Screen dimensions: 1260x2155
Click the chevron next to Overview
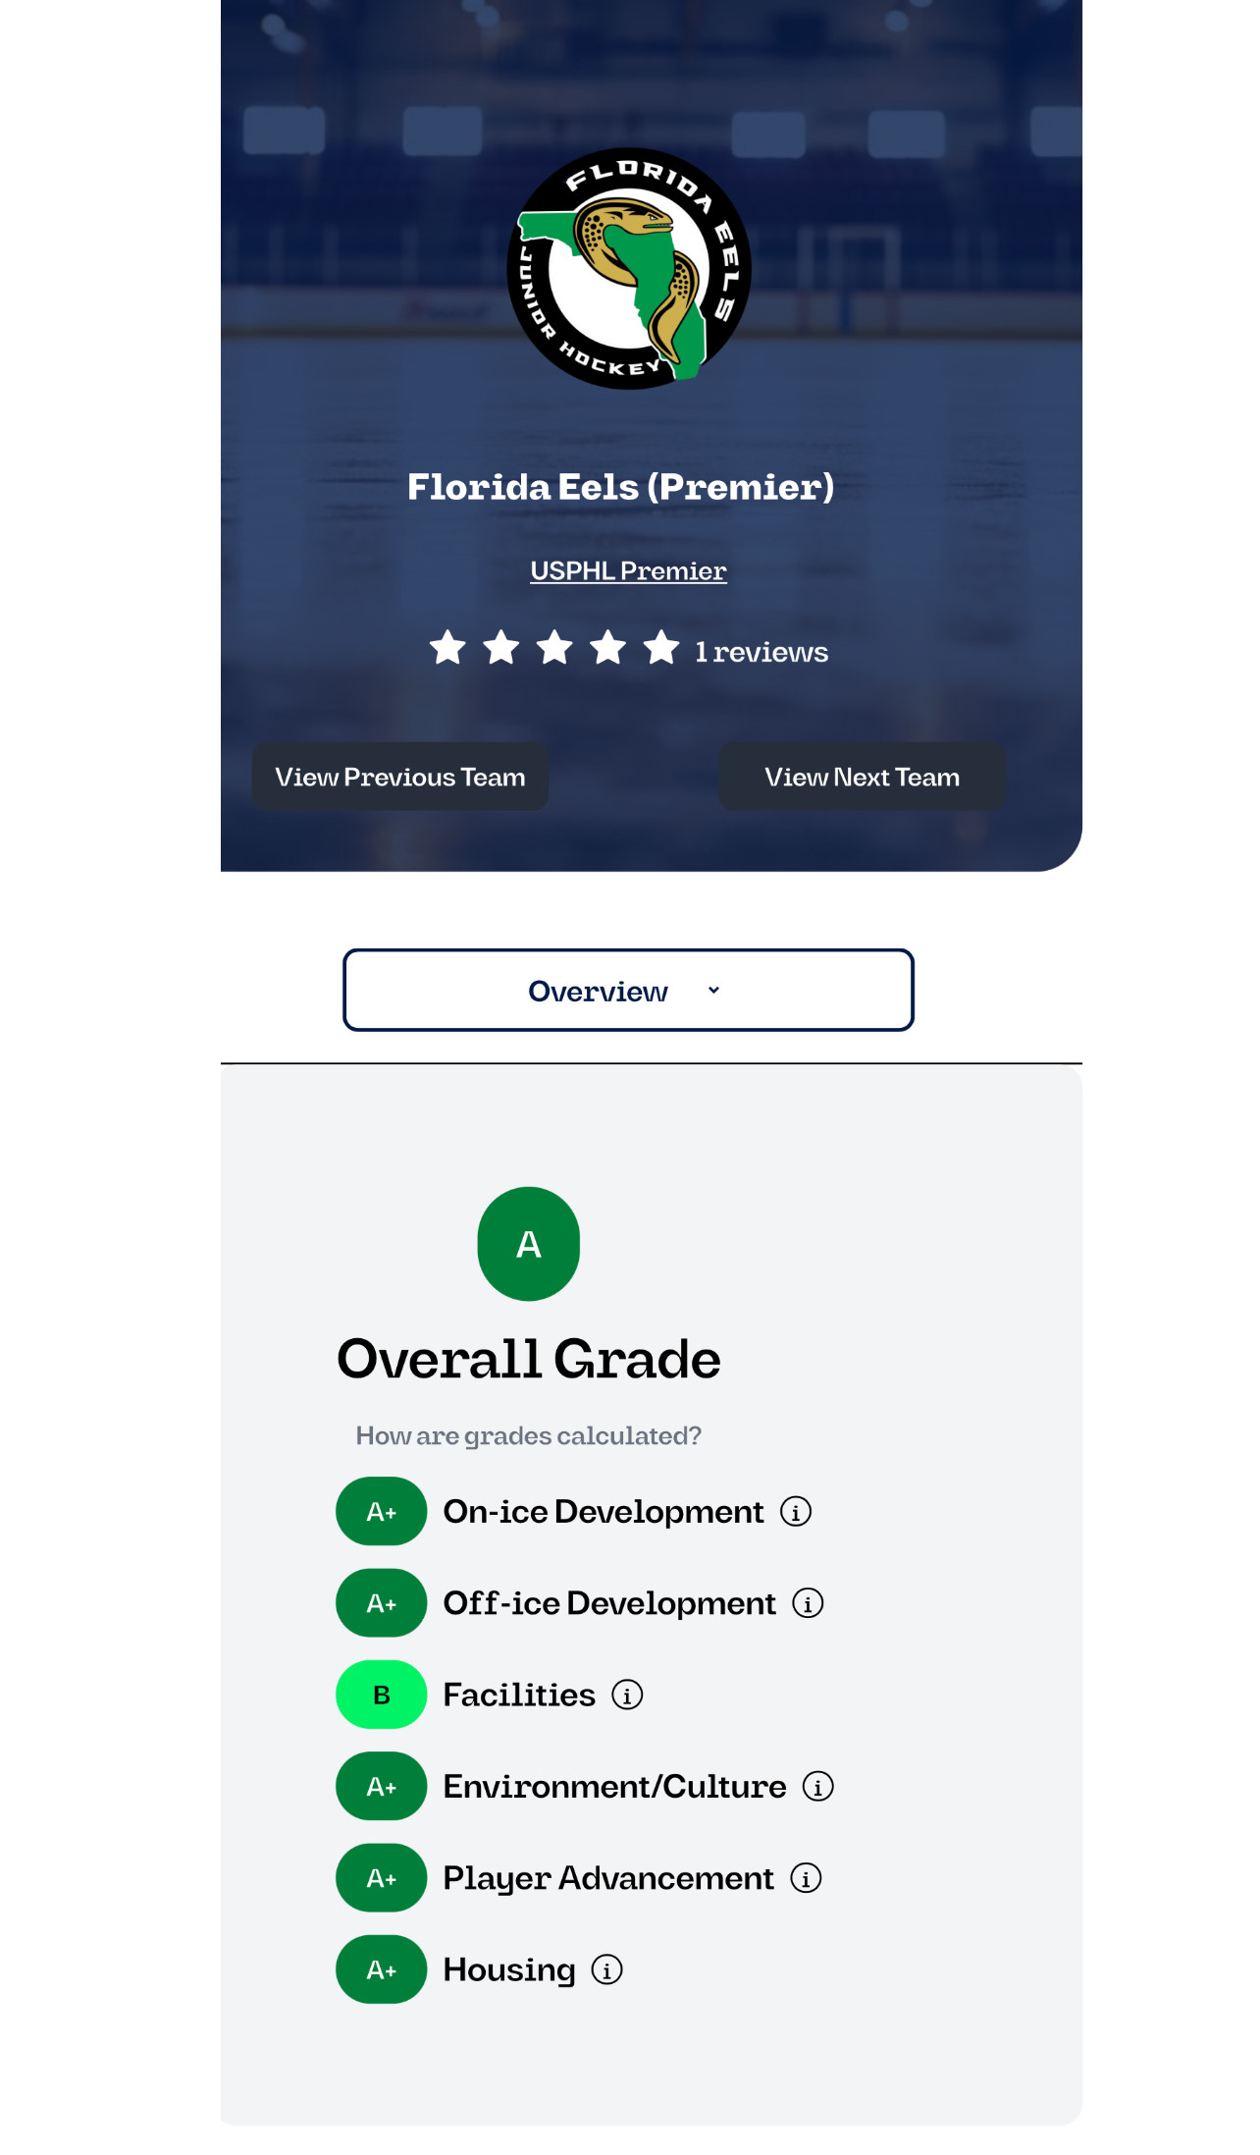tap(713, 990)
